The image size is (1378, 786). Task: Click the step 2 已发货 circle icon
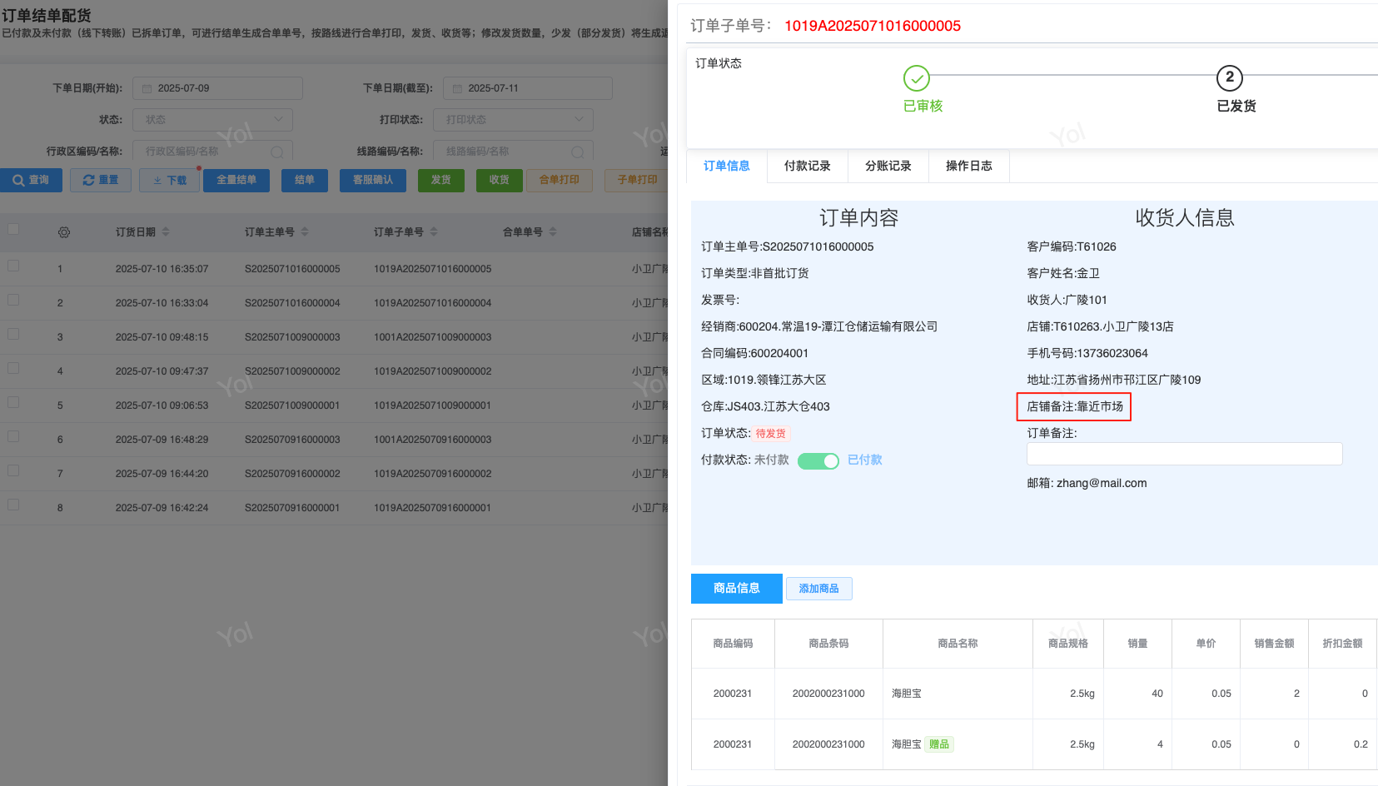point(1229,78)
